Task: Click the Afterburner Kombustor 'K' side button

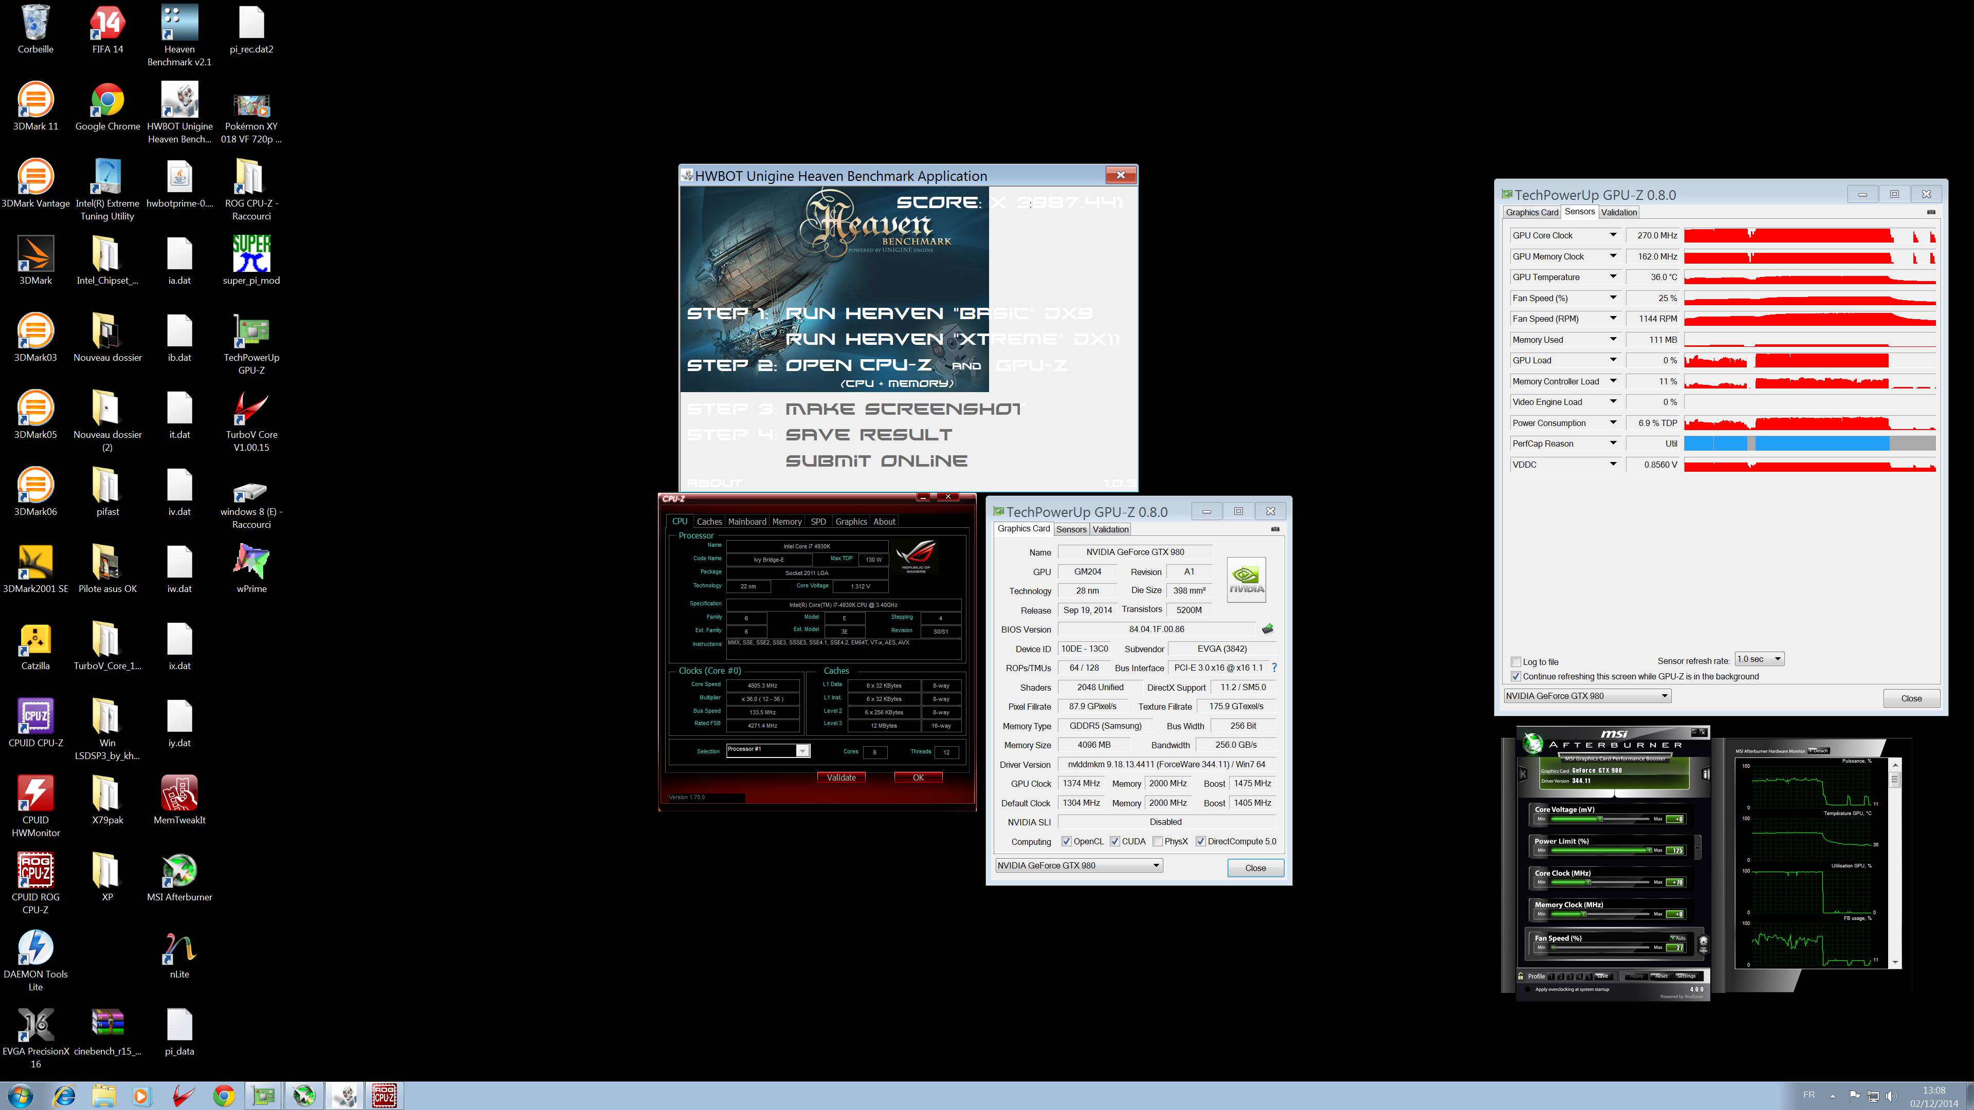Action: point(1523,774)
